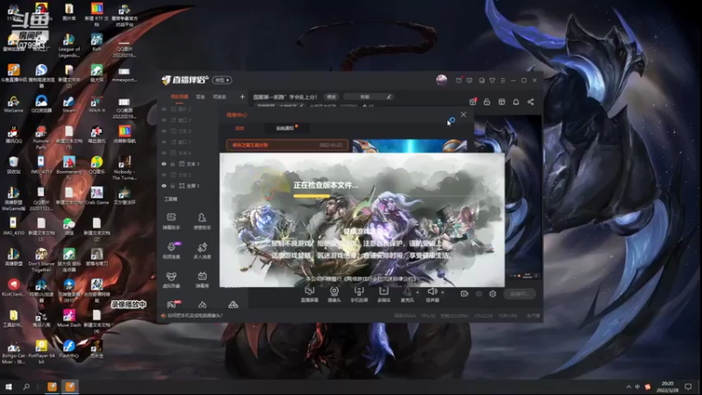Viewport: 702px width, 395px height.
Task: Toggle visibility of 文本 2 layer
Action: tap(164, 175)
